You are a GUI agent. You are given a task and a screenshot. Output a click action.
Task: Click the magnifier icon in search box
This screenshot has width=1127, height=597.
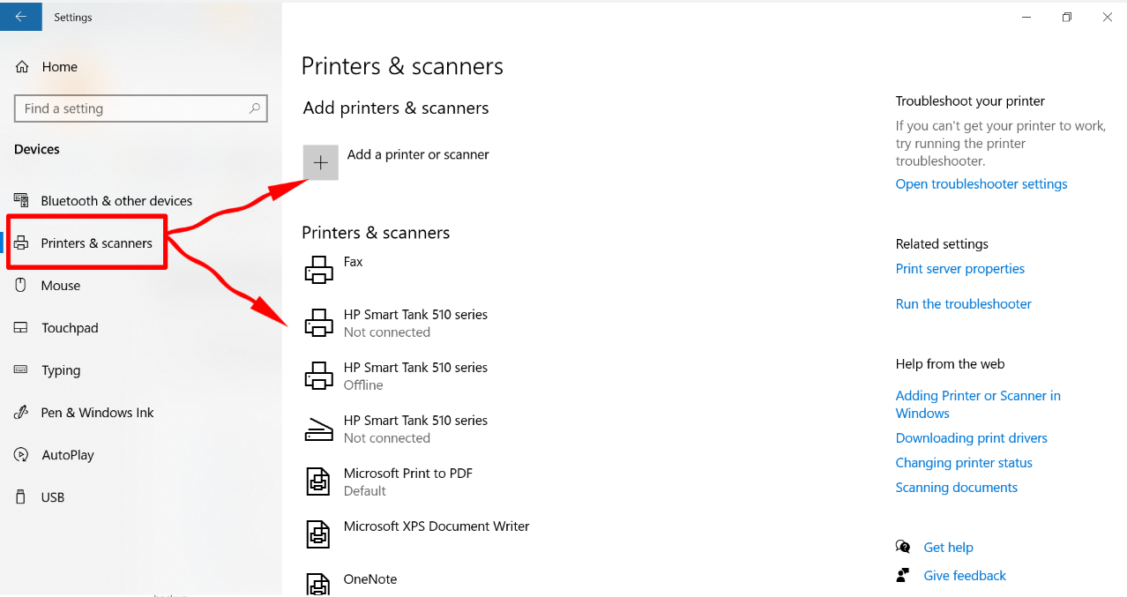(254, 108)
